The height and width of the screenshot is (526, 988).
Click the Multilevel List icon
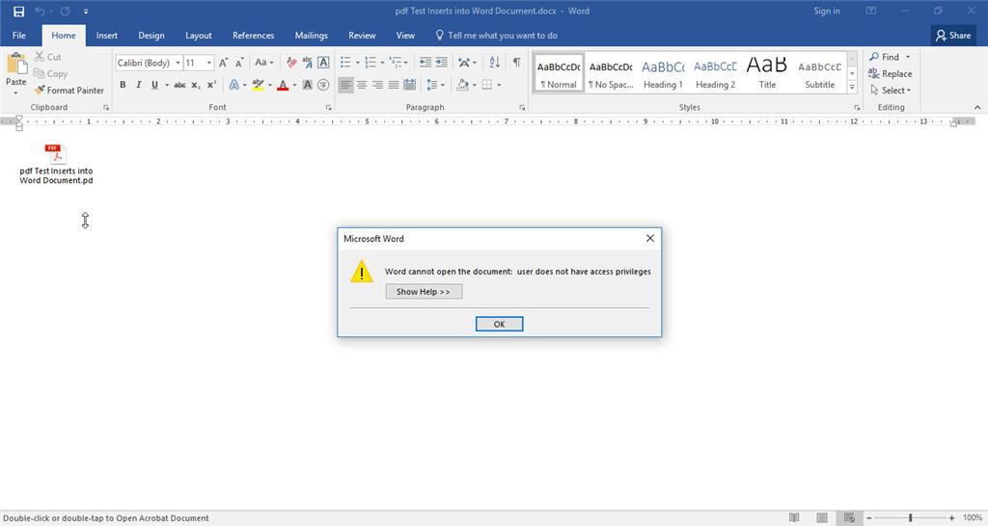pos(395,63)
